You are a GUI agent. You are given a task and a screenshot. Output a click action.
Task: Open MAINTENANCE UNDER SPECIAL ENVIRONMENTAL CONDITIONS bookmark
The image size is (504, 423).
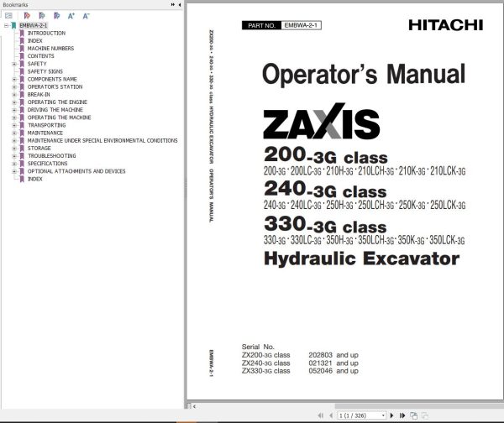click(102, 141)
